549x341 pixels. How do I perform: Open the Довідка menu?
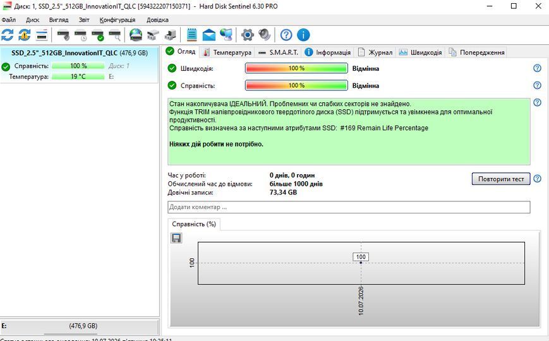click(x=157, y=20)
